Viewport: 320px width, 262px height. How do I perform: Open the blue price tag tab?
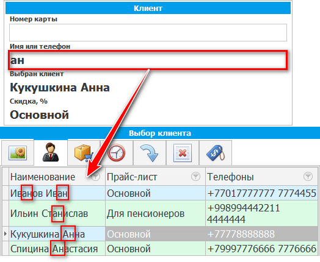(x=216, y=153)
